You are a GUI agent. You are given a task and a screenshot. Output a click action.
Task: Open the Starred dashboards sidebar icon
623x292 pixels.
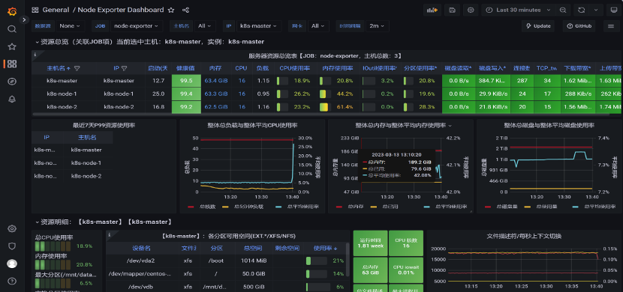coord(12,46)
